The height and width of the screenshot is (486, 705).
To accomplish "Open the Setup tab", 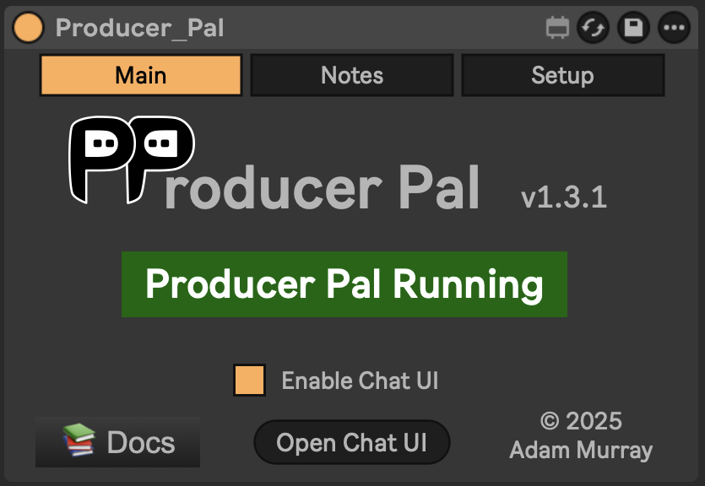I will (x=562, y=75).
